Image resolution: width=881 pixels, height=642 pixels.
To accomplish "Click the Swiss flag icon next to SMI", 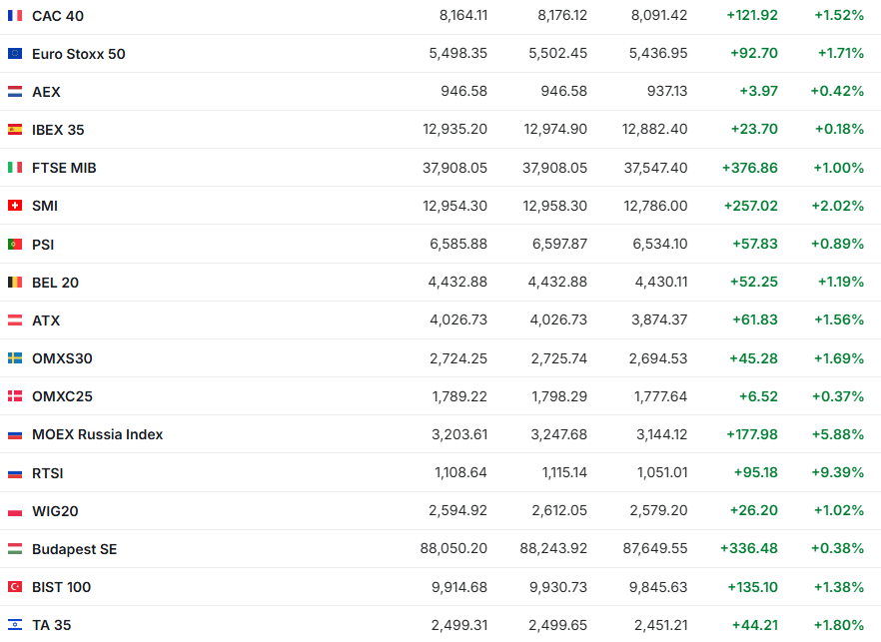I will click(15, 206).
